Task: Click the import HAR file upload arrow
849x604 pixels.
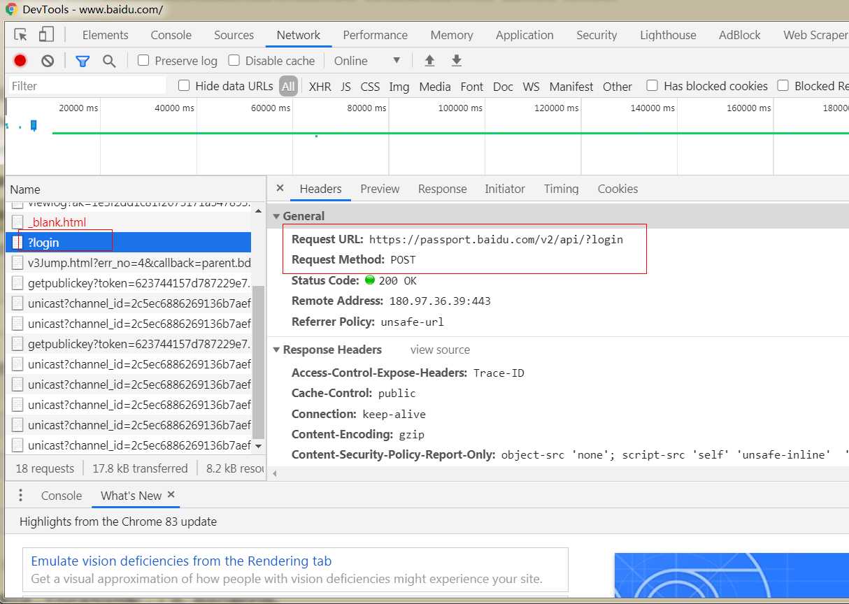Action: pyautogui.click(x=429, y=61)
